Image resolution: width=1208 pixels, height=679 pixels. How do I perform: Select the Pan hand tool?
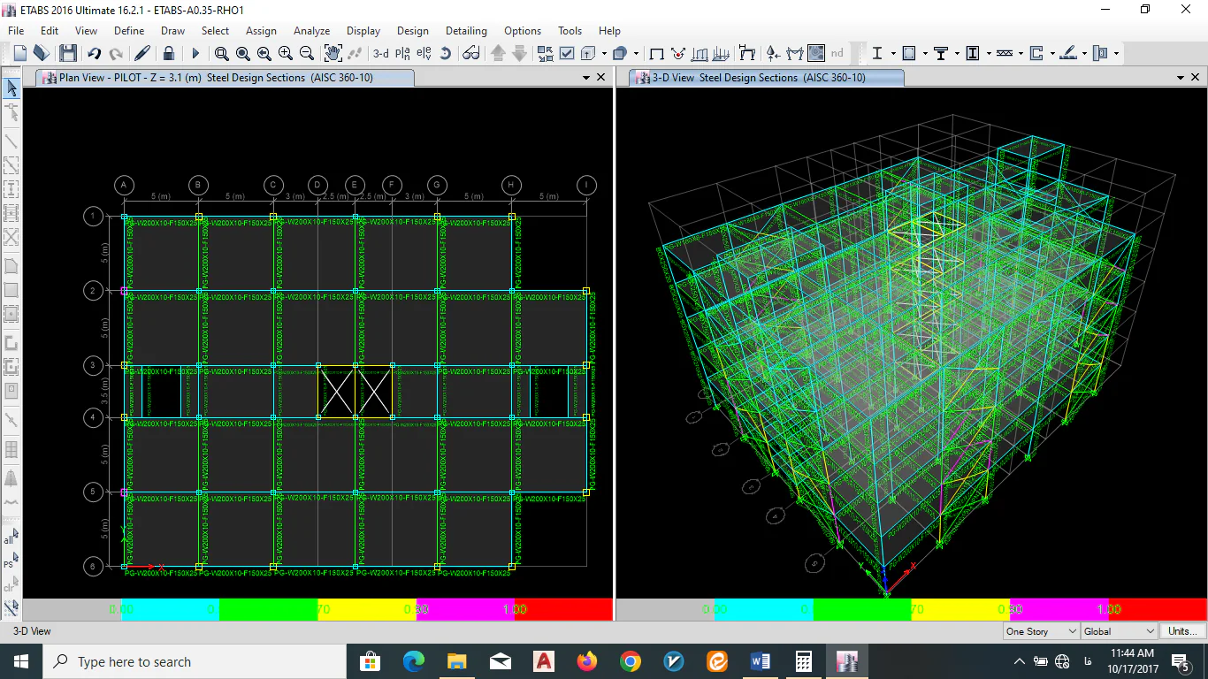tap(333, 54)
